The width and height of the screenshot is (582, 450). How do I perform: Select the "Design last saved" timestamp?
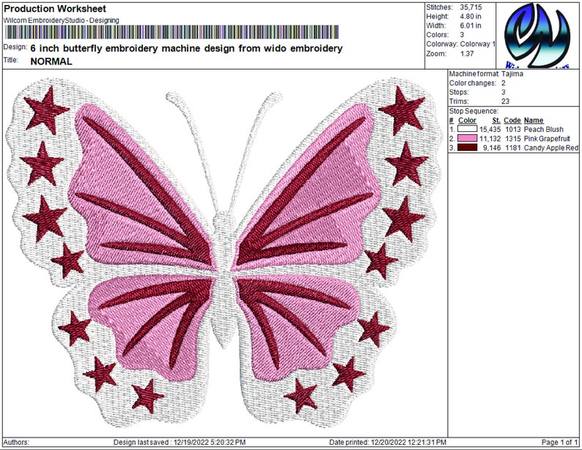(x=210, y=442)
